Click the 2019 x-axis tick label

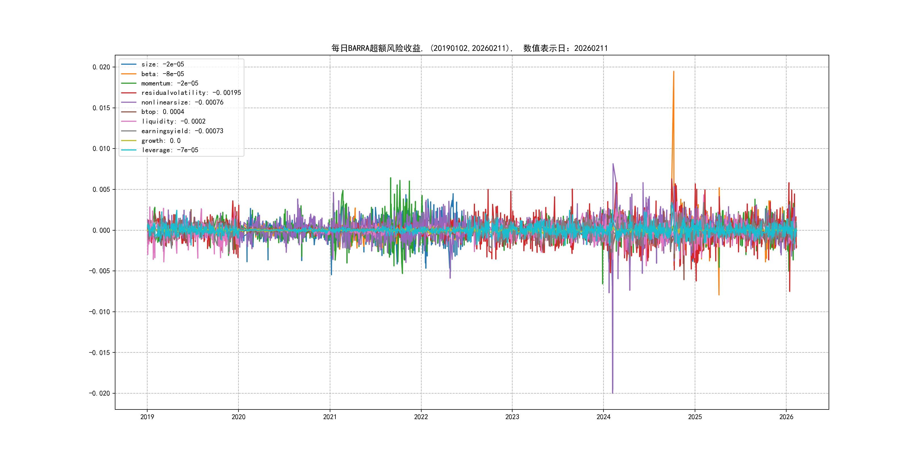(147, 417)
